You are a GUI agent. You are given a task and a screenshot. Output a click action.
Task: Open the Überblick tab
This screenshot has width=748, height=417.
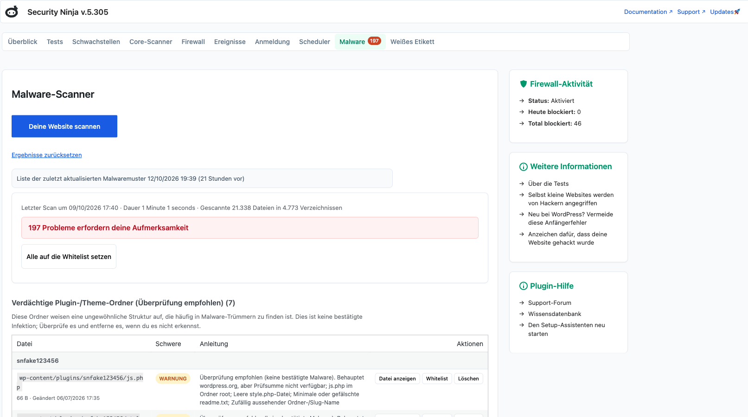coord(23,42)
